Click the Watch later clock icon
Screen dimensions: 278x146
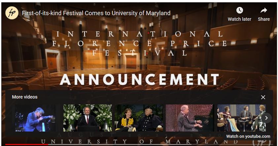239,10
